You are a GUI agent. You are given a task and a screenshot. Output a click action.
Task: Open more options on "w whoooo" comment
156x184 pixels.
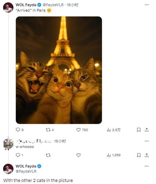147,141
